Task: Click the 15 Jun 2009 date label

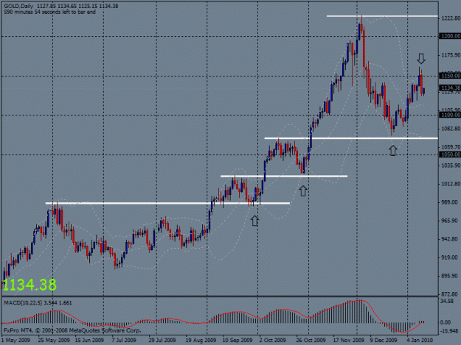Action: (89, 340)
